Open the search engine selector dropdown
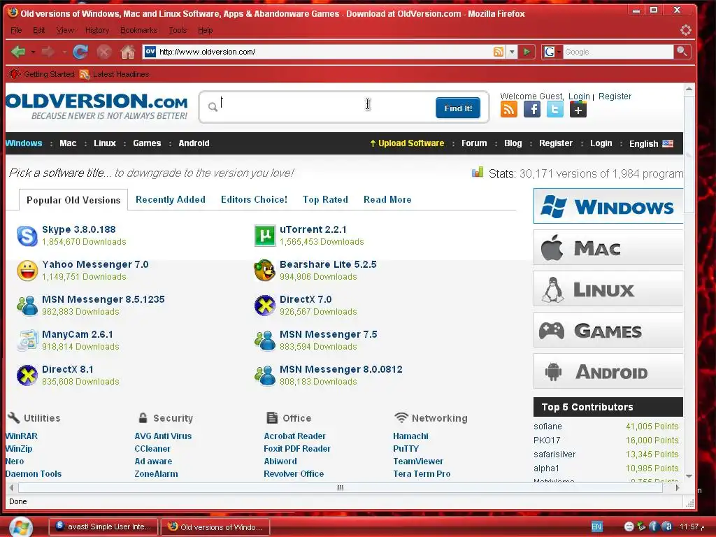This screenshot has height=537, width=716. [x=552, y=52]
